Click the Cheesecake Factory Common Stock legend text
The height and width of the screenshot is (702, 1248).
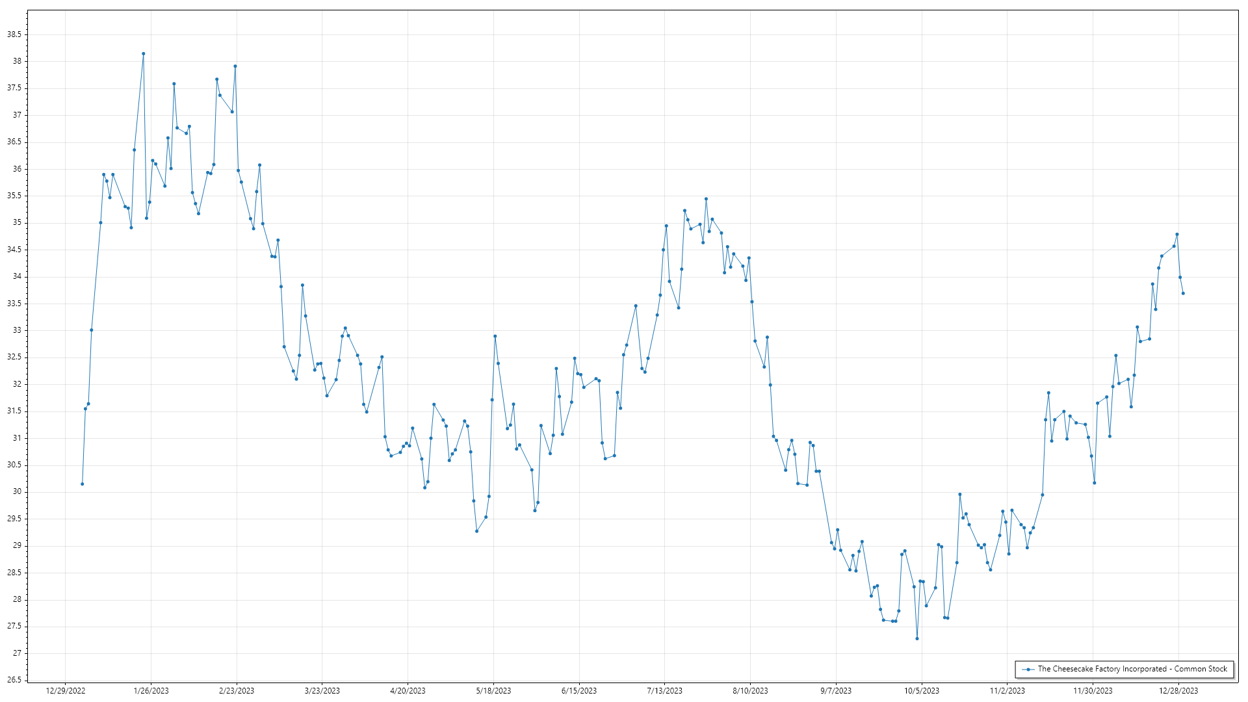click(x=1132, y=669)
